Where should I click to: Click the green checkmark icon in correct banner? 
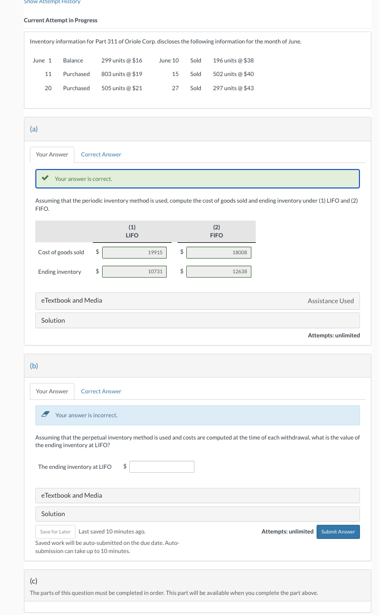click(46, 178)
